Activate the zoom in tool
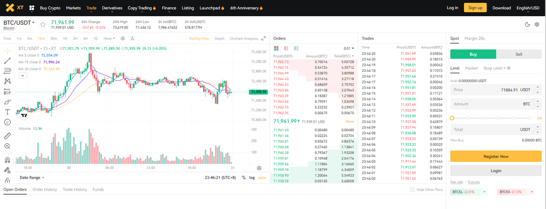The image size is (546, 209). [7, 146]
